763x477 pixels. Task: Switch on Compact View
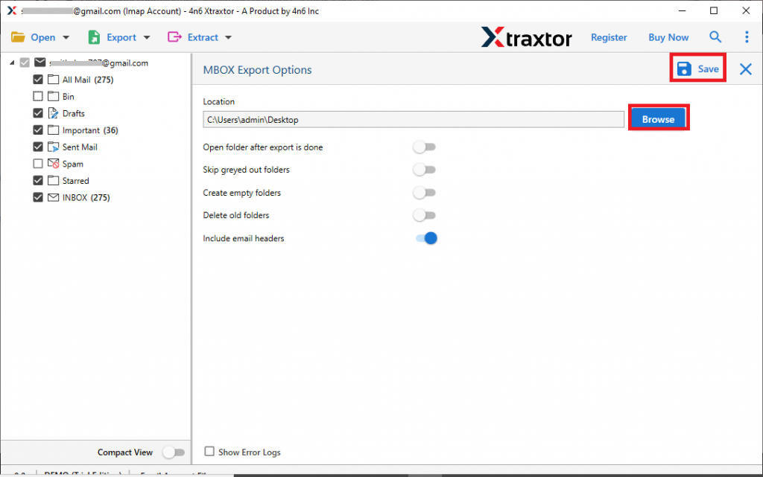point(174,452)
